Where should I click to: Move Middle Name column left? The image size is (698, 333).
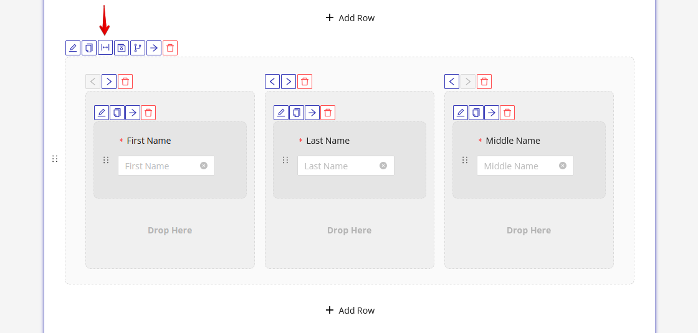452,82
